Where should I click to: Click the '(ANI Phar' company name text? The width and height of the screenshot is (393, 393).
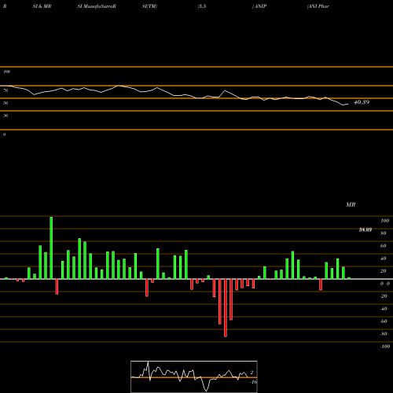tap(318, 6)
